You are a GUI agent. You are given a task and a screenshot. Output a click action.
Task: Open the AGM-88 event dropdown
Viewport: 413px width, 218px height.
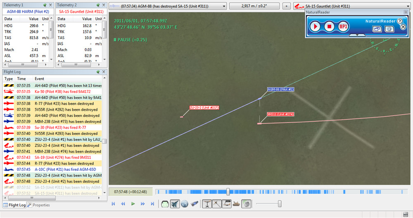tap(224, 6)
